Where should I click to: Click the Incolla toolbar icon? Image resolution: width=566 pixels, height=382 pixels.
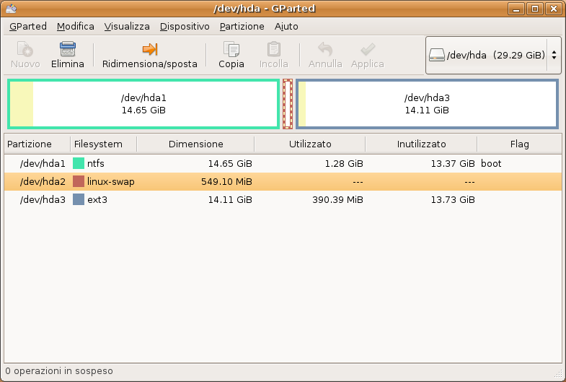click(x=274, y=50)
